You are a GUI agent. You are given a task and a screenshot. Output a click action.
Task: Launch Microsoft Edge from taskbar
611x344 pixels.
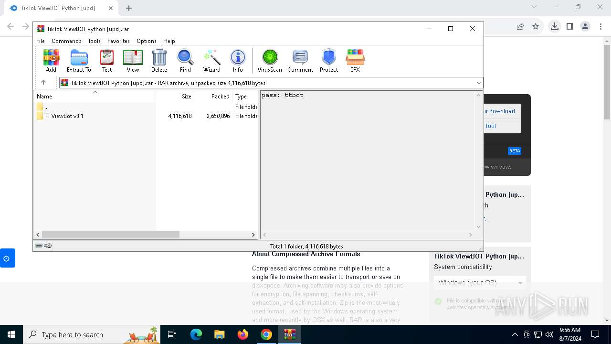click(x=196, y=334)
